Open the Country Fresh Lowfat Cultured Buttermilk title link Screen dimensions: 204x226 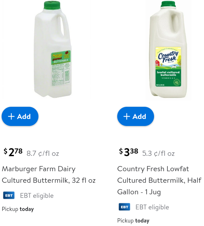pyautogui.click(x=159, y=180)
